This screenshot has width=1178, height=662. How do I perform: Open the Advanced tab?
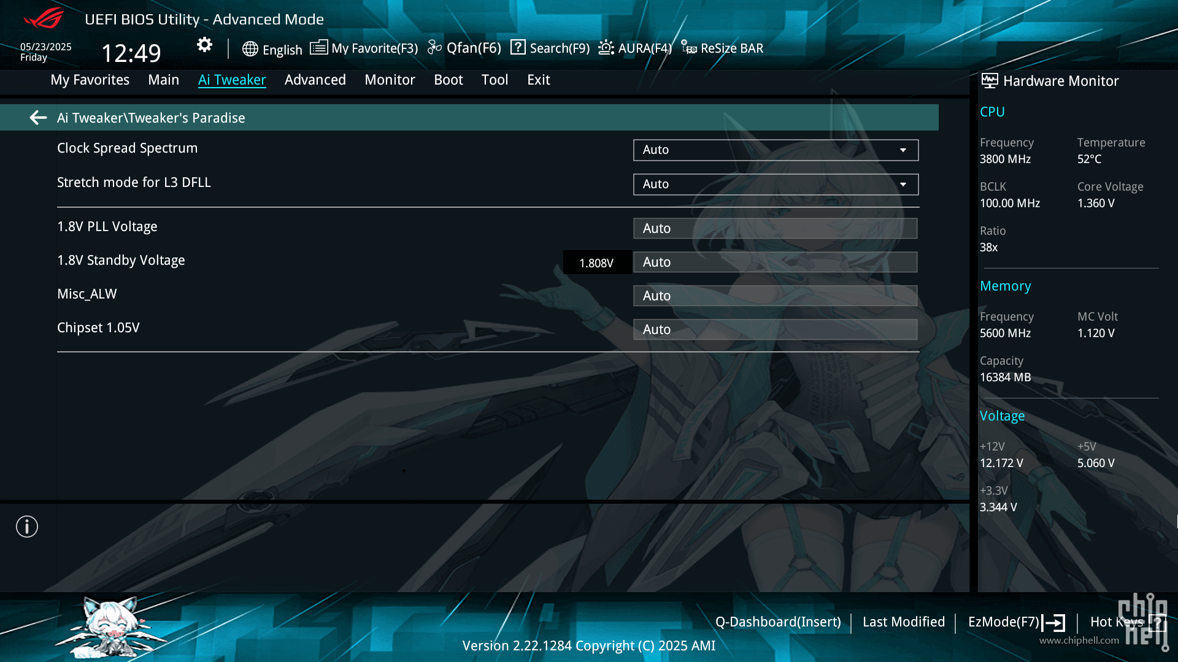315,80
